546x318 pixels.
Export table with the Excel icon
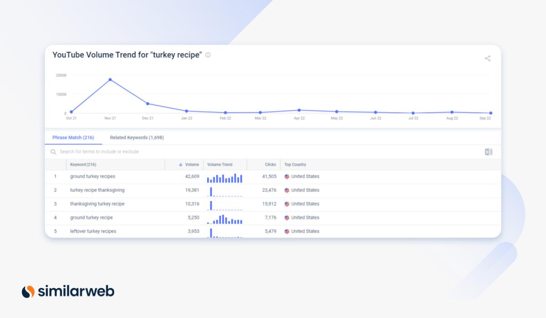tap(488, 152)
